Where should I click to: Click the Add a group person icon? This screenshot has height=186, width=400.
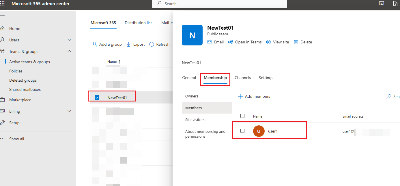click(x=95, y=44)
